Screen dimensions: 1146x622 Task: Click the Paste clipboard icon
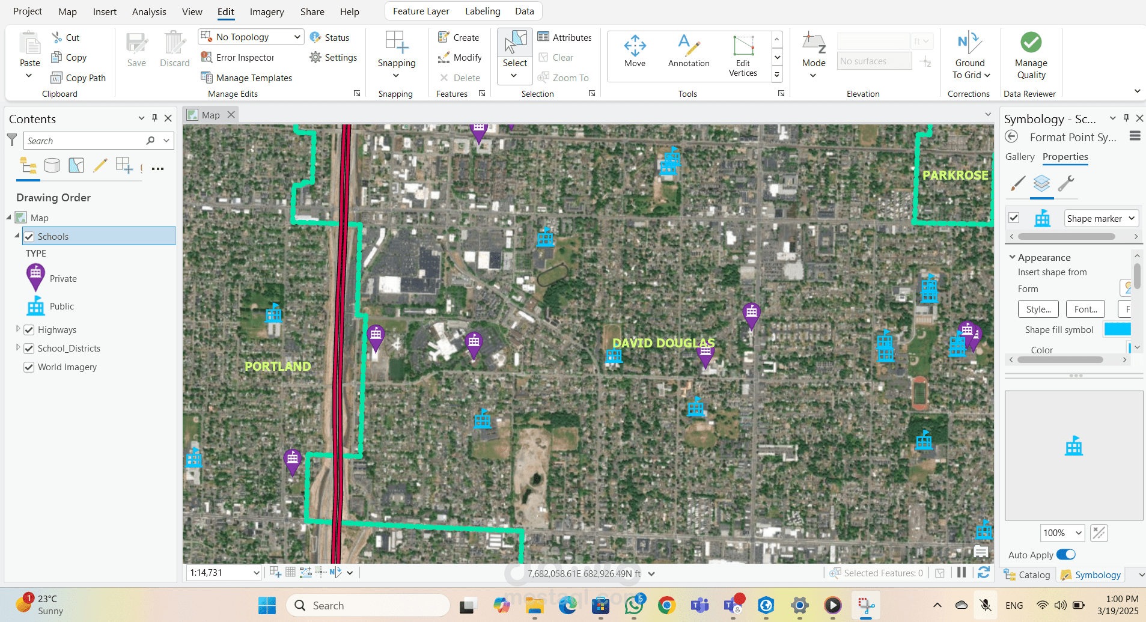pos(30,44)
